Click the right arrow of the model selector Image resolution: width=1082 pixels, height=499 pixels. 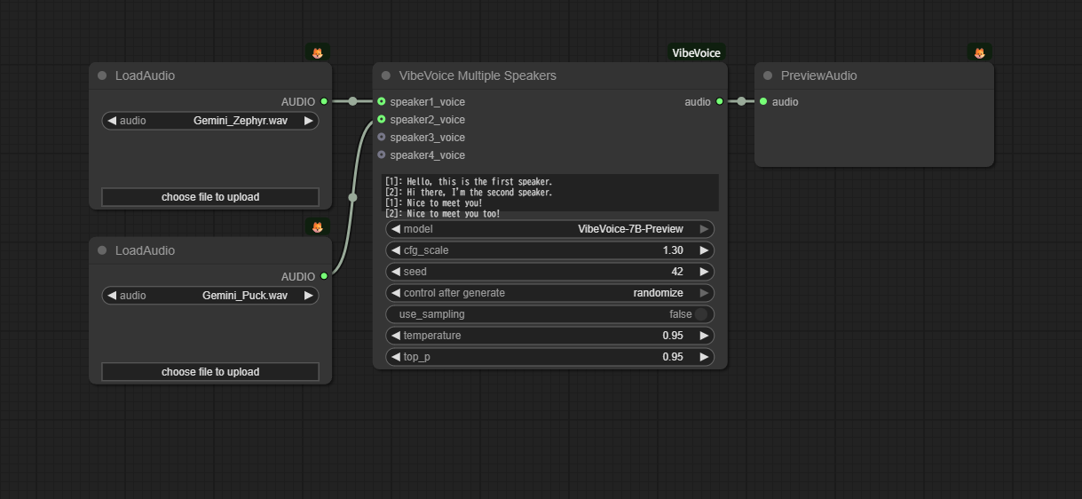[x=705, y=229]
